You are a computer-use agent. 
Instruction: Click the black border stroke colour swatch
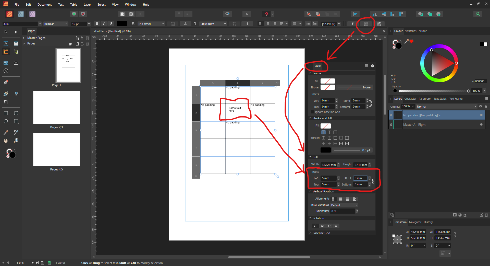click(325, 150)
